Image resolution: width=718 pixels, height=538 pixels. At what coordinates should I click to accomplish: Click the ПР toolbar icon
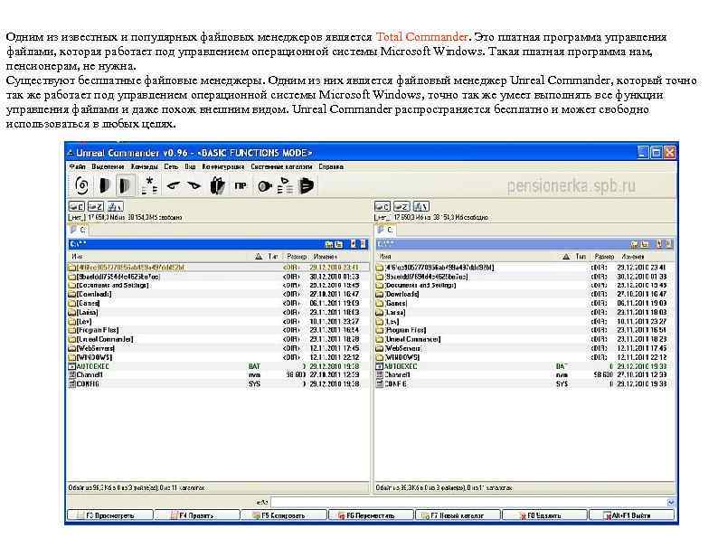241,186
